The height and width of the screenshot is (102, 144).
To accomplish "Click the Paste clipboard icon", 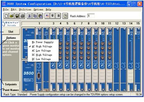I will tap(40, 16).
